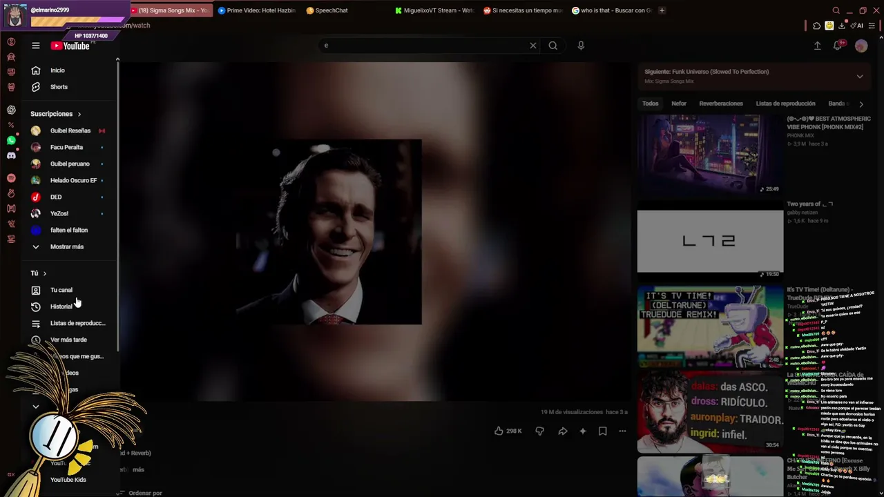Open YouTube Kids in the sidebar
This screenshot has width=884, height=497.
click(69, 480)
